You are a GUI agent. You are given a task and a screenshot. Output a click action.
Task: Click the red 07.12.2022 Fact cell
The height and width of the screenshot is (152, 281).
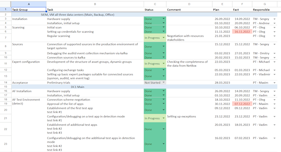point(242,104)
